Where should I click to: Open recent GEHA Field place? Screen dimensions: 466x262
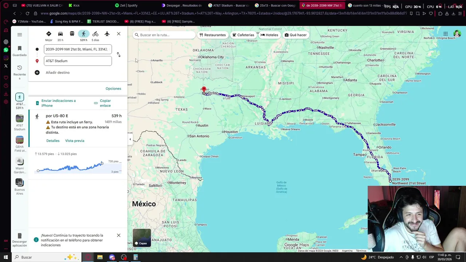20,144
